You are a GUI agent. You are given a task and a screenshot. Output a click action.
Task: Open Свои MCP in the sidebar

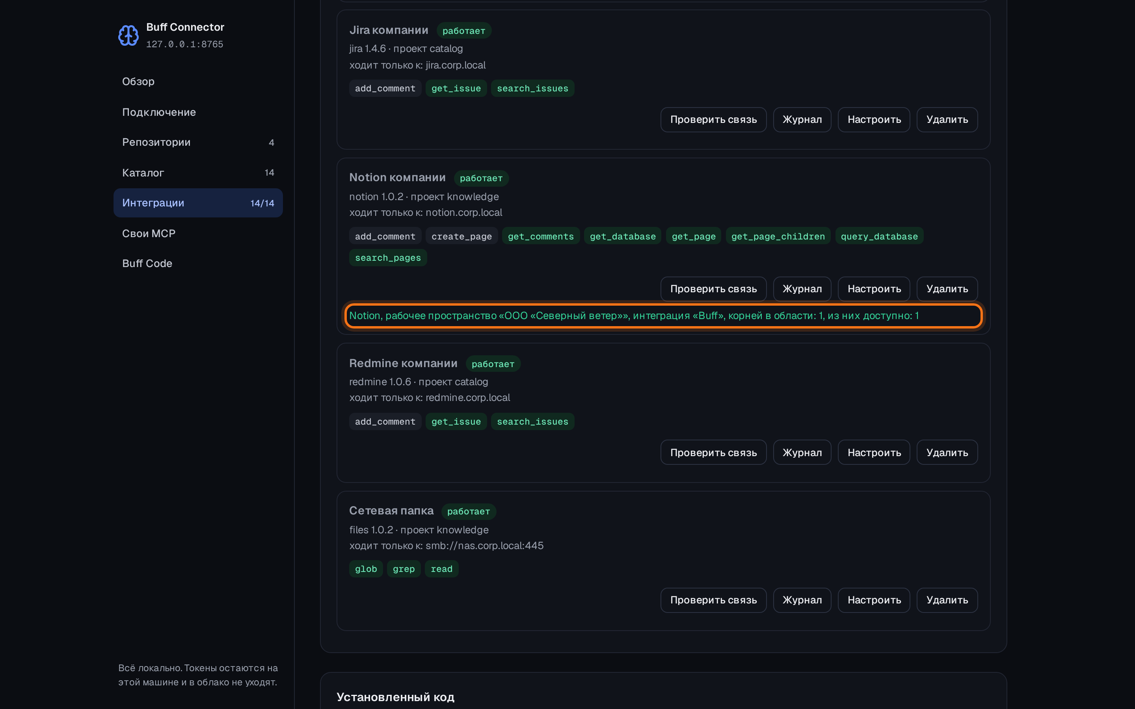(x=198, y=233)
